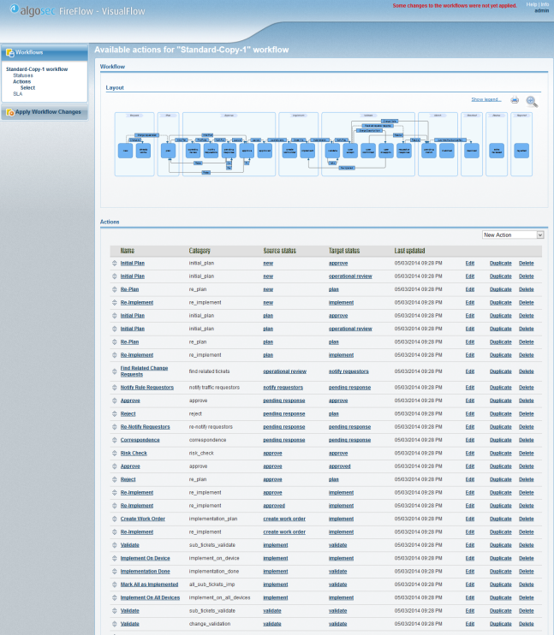Viewport: 554px width, 635px height.
Task: Duplicate the Create Work Order action
Action: coord(500,519)
